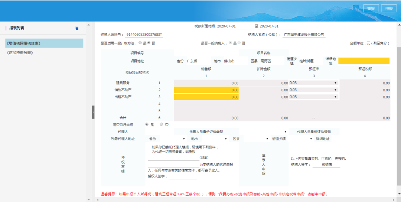Click the yellow 销售不动产 销售额 field

(x=206, y=90)
